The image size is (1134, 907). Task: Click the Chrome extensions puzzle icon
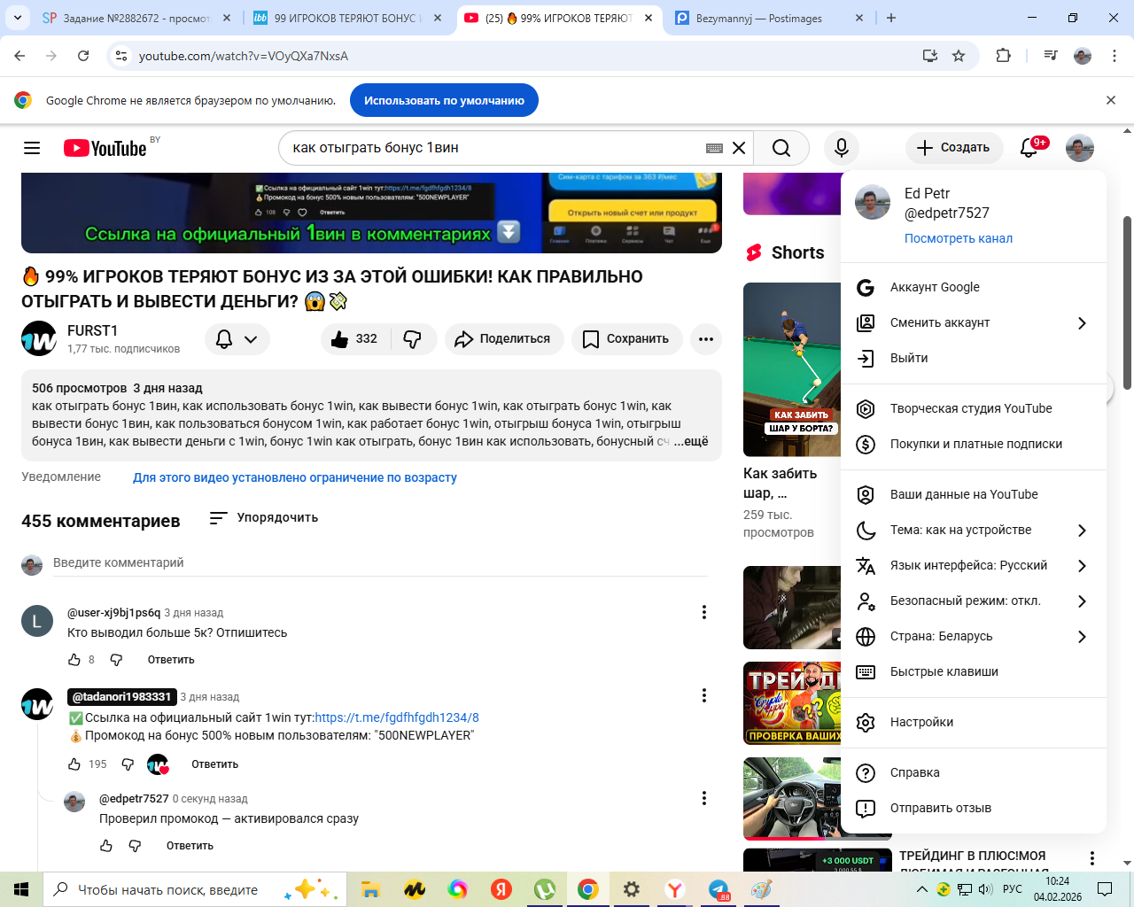pyautogui.click(x=1003, y=56)
